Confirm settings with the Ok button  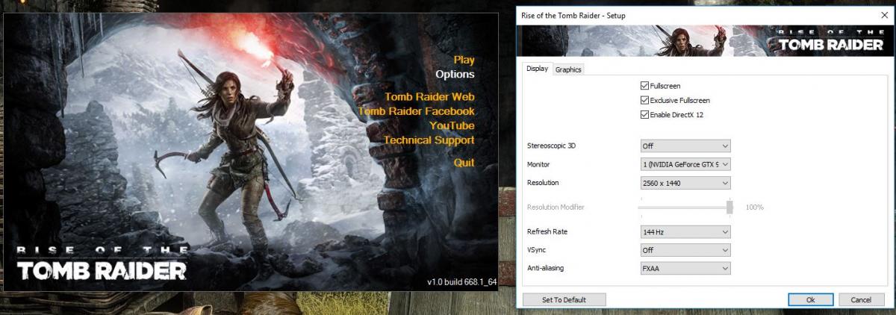[810, 299]
